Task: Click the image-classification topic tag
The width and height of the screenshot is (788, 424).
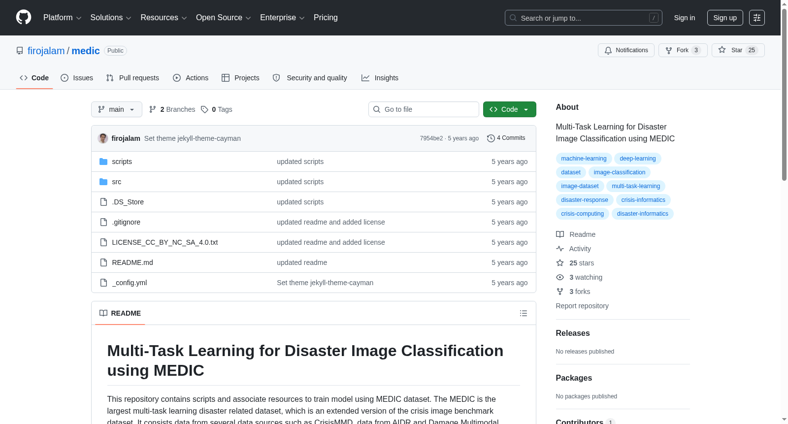Action: [x=620, y=172]
